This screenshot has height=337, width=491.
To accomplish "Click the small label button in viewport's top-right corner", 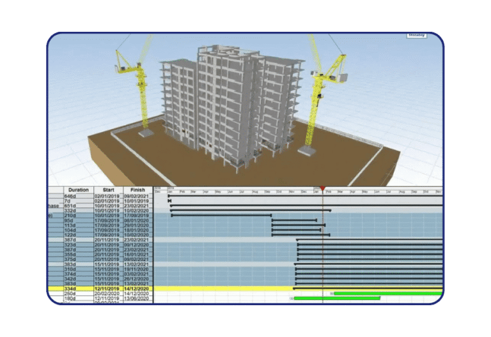I will [x=418, y=36].
